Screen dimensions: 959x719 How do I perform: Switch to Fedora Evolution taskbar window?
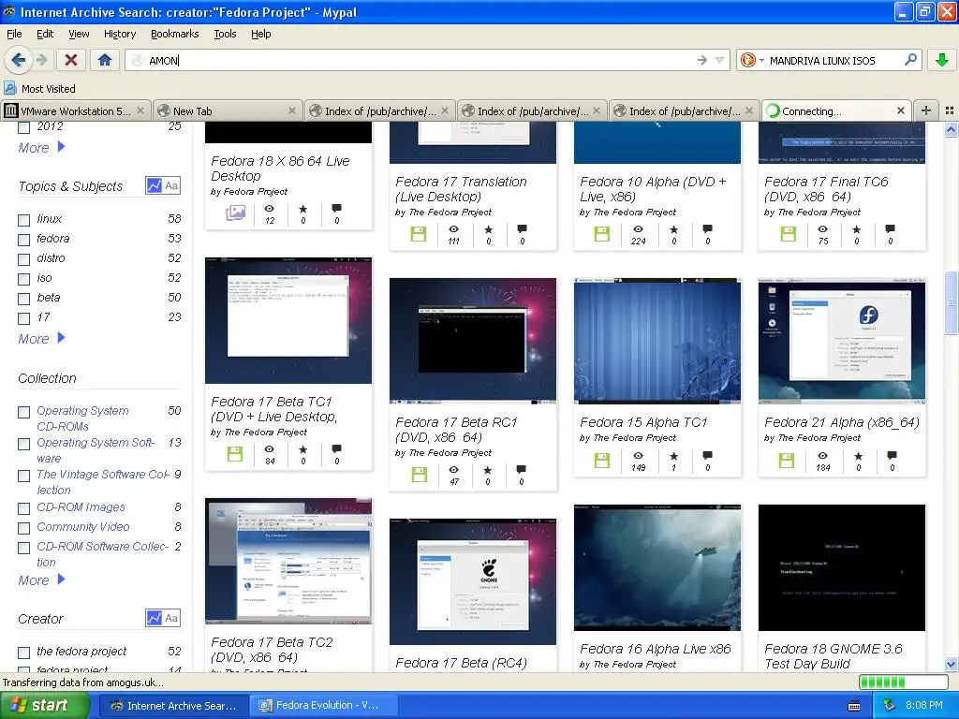[x=324, y=705]
